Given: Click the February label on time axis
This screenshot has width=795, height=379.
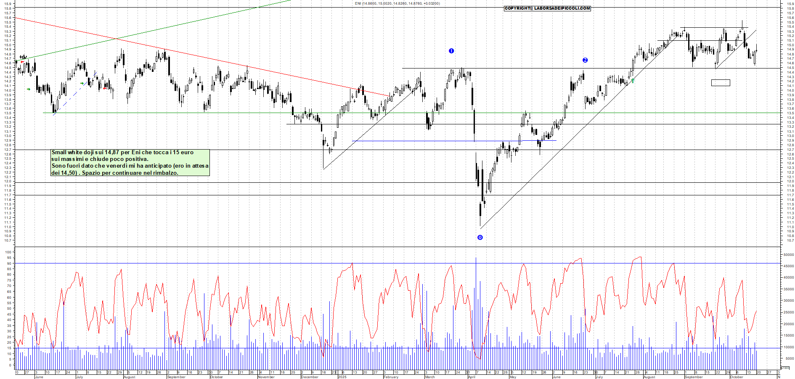Looking at the screenshot, I should [x=391, y=377].
